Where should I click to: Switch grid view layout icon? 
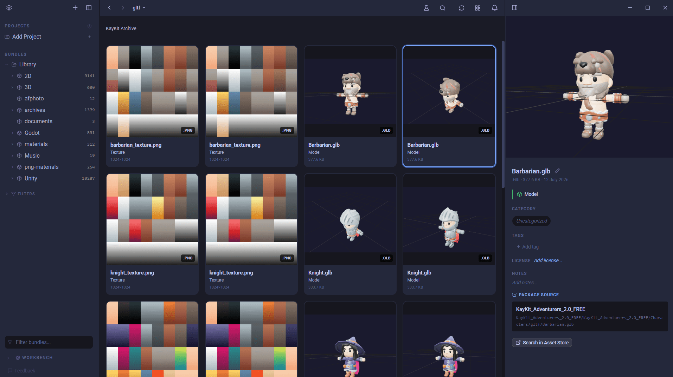coord(477,8)
